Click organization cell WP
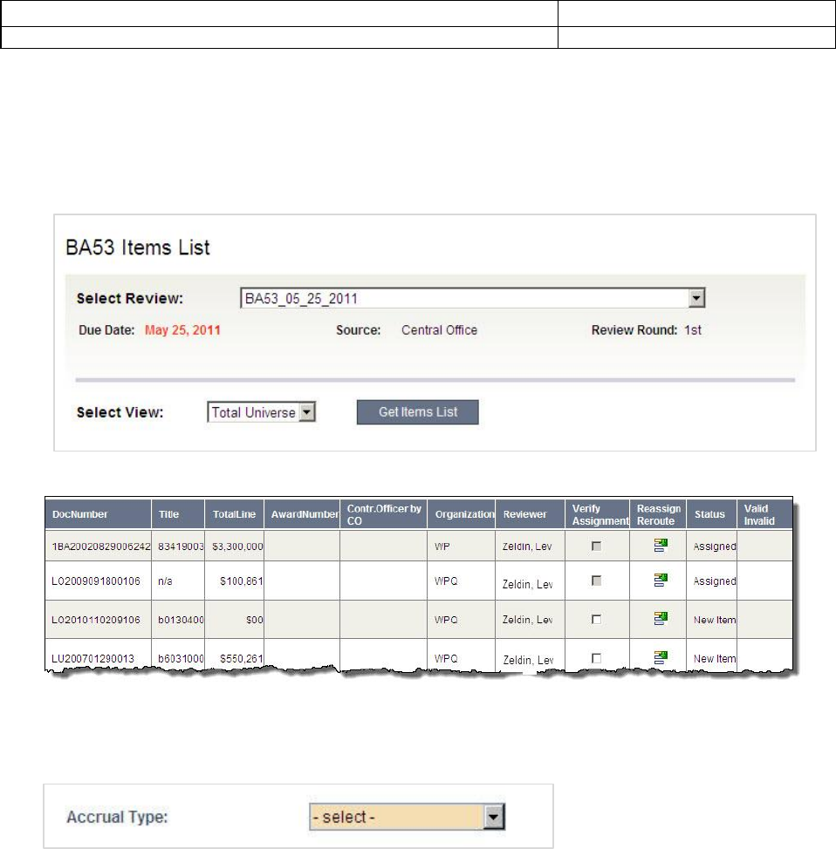This screenshot has width=836, height=849. tap(442, 547)
